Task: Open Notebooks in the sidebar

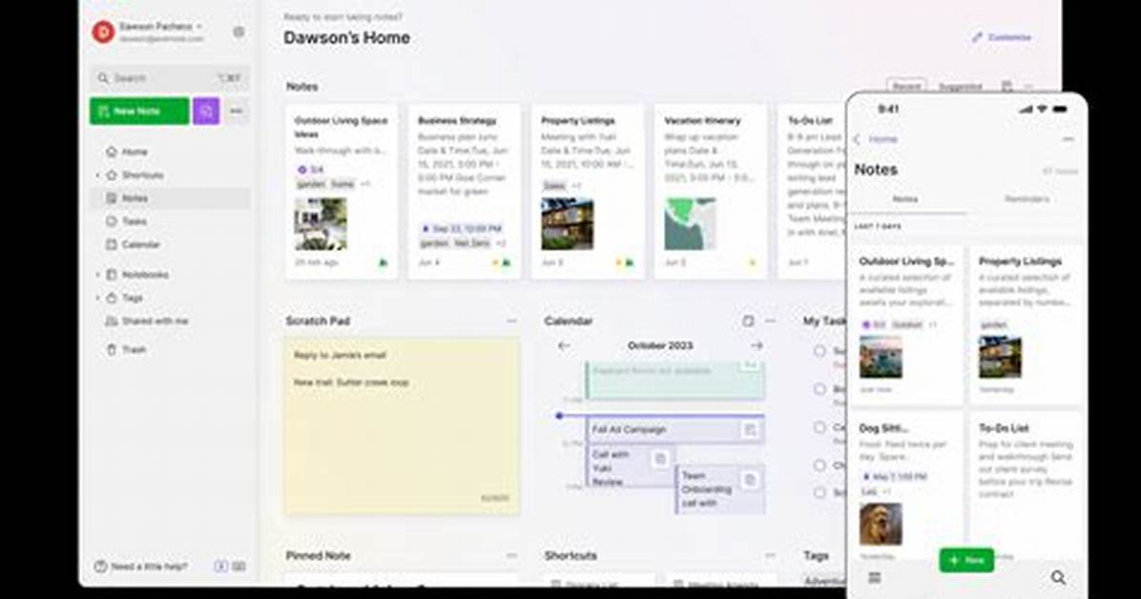Action: [x=145, y=275]
